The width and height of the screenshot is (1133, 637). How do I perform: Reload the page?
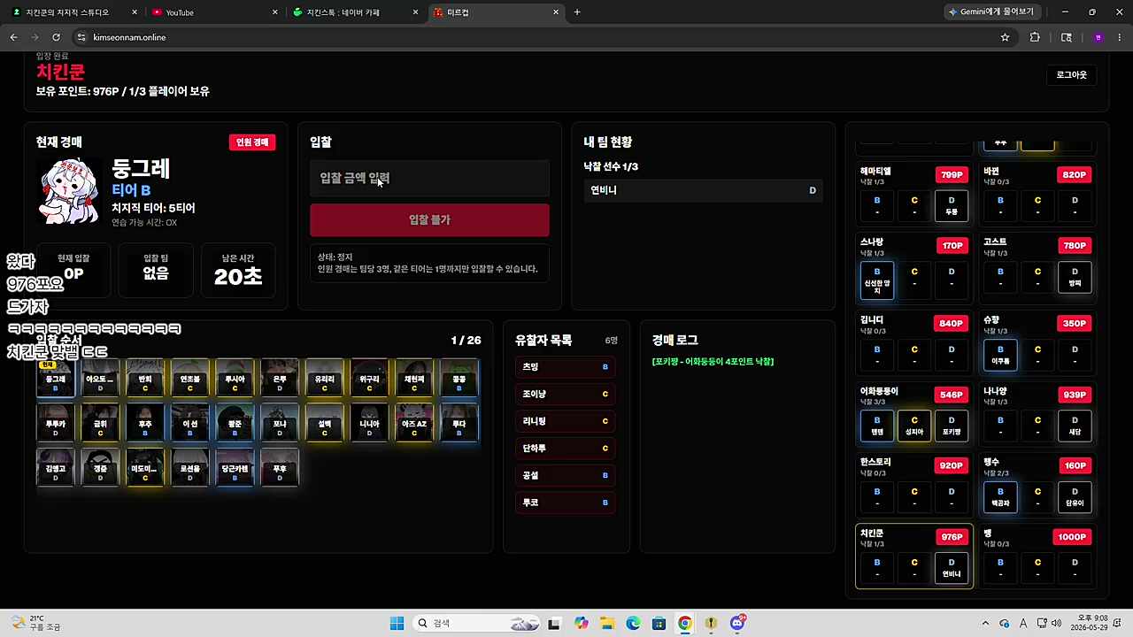(56, 37)
